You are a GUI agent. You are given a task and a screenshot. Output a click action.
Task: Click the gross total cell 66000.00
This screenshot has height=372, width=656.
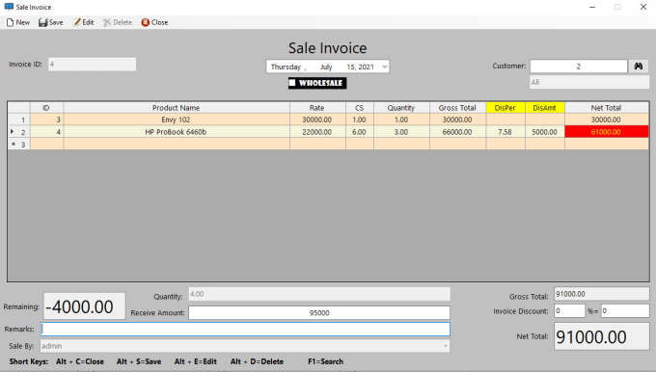click(457, 132)
